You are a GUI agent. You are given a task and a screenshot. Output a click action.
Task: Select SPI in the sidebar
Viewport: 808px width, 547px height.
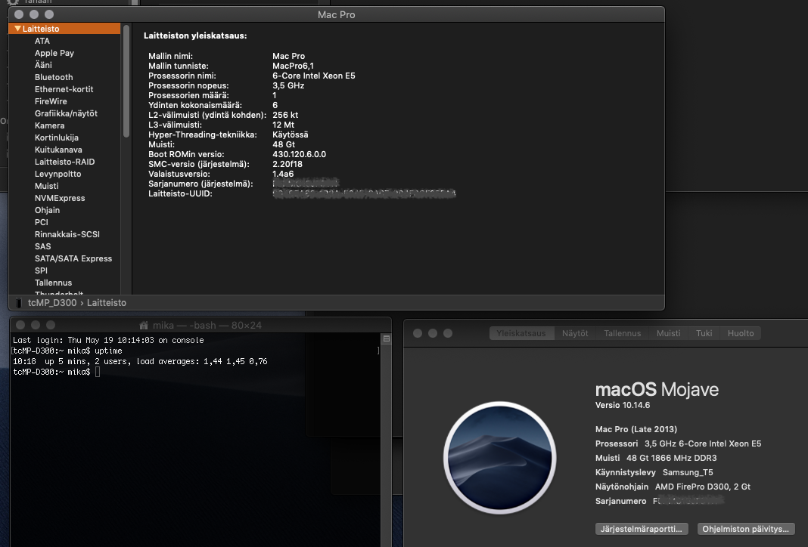(41, 270)
